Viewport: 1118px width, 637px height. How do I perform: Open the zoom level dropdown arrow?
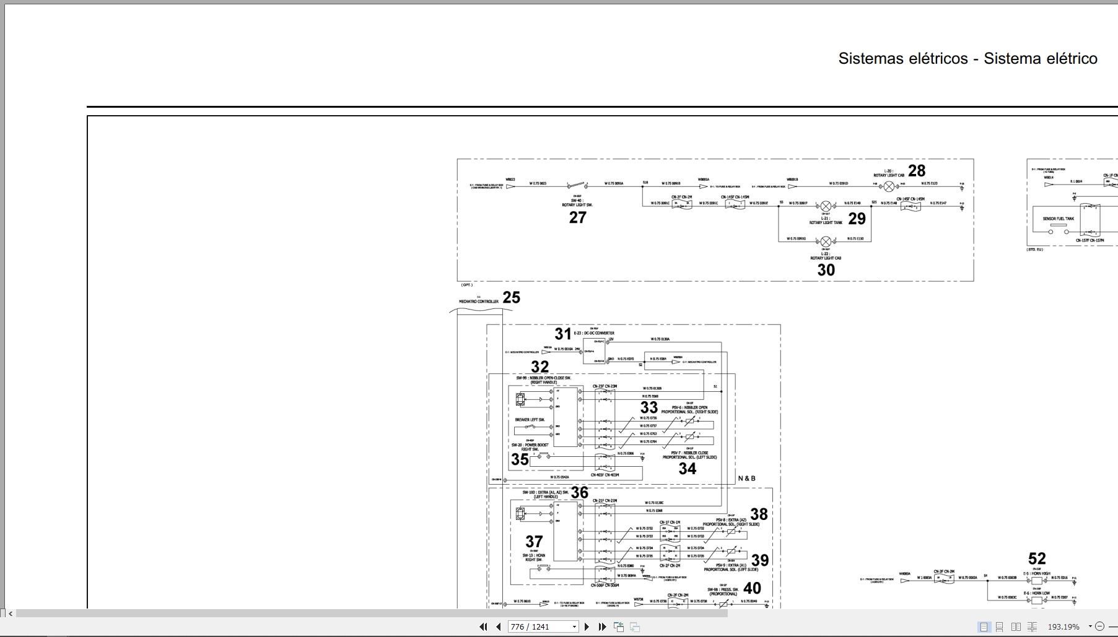(1090, 627)
